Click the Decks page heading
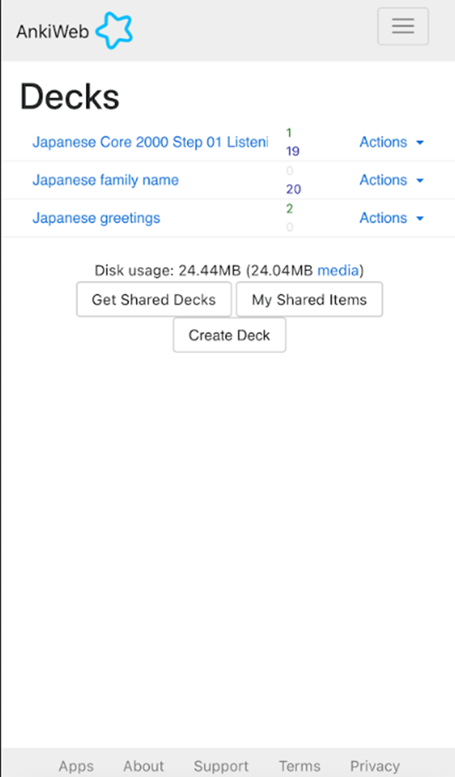The image size is (455, 777). click(x=70, y=96)
